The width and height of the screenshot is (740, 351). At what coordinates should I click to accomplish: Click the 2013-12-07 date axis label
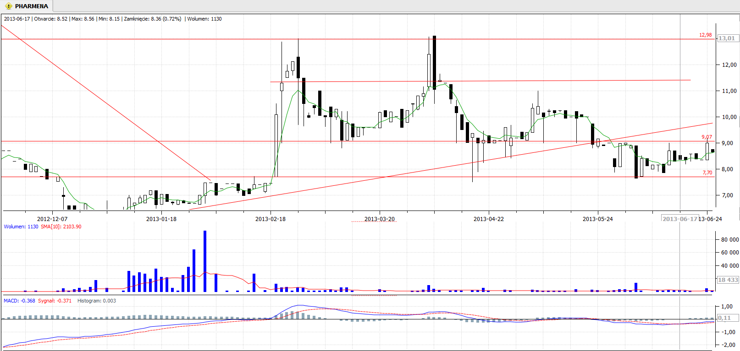[x=52, y=219]
